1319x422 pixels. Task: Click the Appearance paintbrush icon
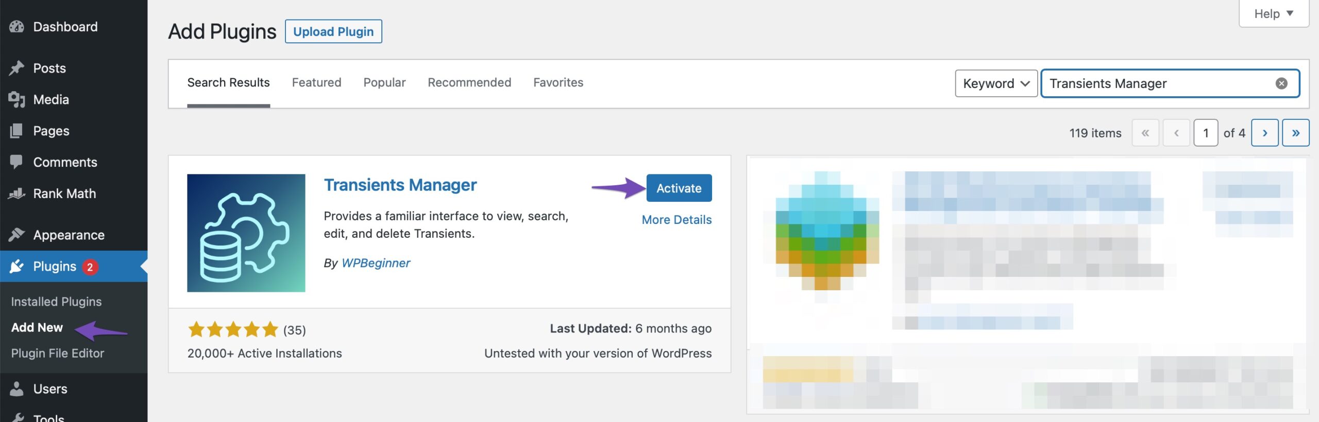pos(16,235)
